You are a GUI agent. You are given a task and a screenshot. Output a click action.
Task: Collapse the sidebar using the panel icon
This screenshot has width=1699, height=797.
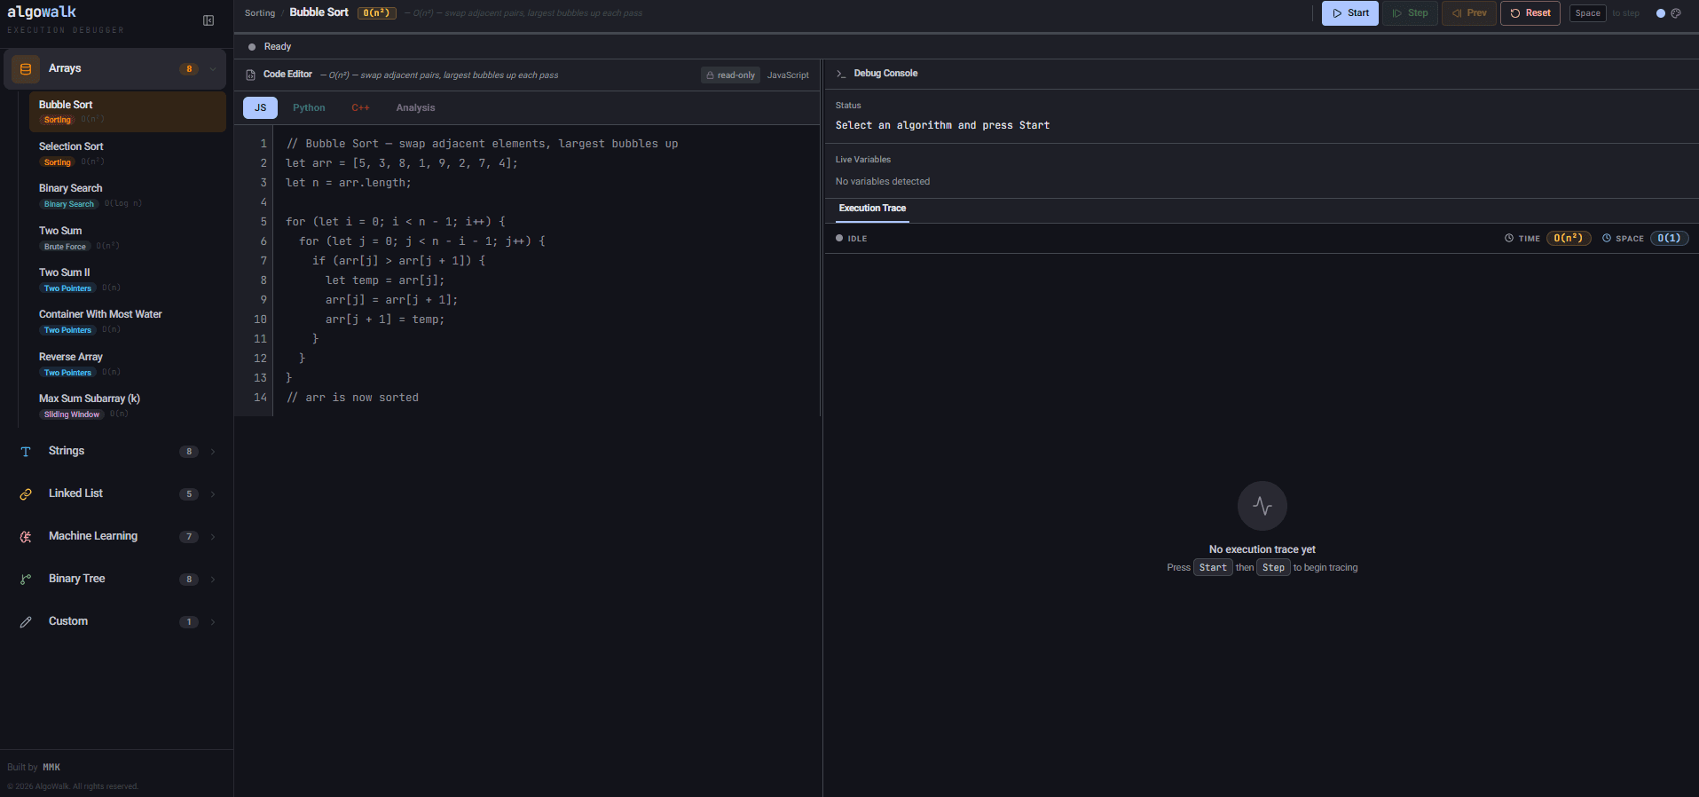click(208, 20)
